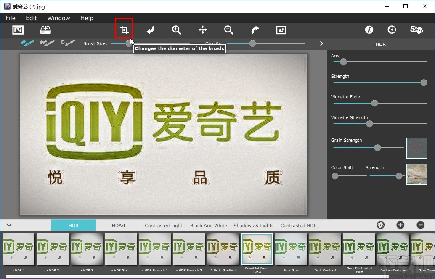Screen dimensions: 435x279
Task: Open the Window menu
Action: [58, 18]
